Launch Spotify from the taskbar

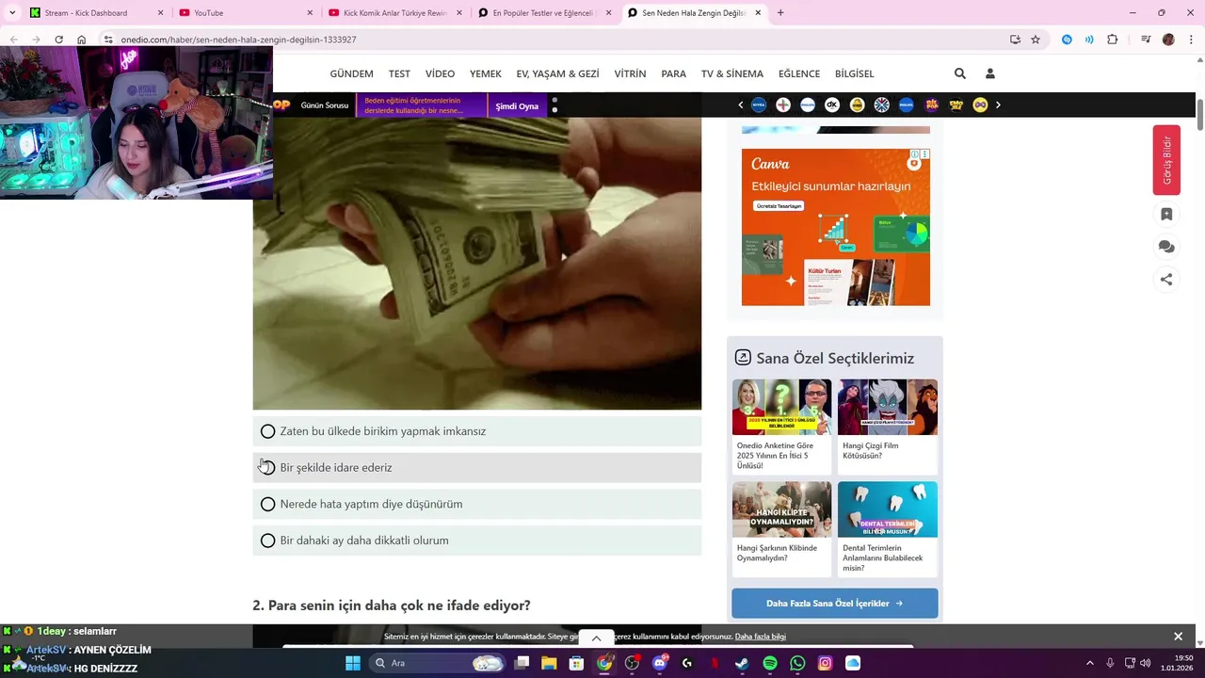click(x=770, y=663)
